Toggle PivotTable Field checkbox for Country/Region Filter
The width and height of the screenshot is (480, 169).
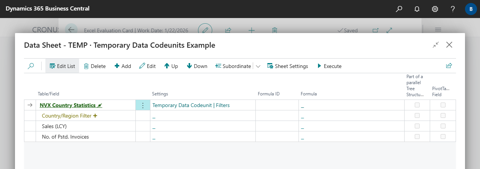[443, 116]
